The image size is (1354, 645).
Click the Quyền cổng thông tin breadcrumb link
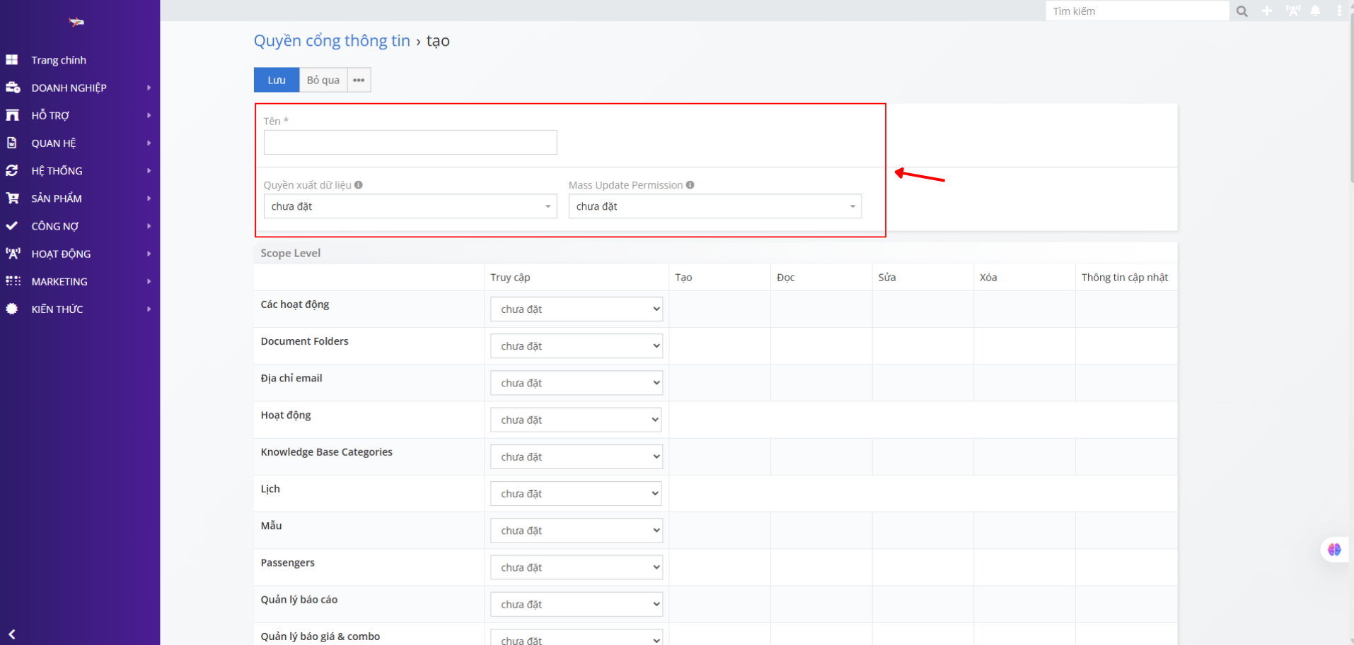coord(332,41)
